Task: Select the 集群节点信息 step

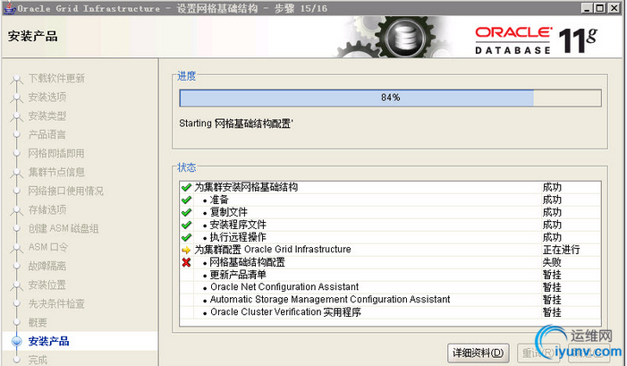Action: 56,173
